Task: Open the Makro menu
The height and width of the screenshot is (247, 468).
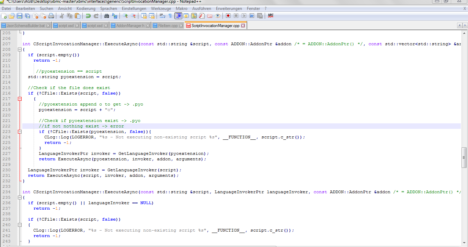Action: tap(182, 9)
